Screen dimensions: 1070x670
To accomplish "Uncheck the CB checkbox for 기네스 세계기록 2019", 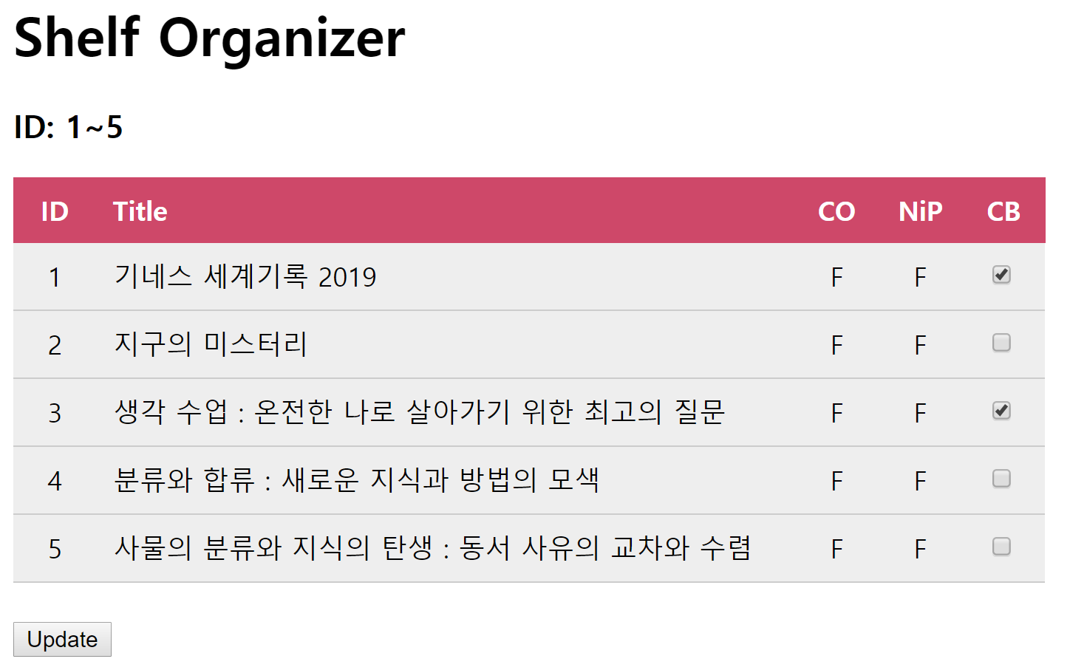I will [1001, 276].
